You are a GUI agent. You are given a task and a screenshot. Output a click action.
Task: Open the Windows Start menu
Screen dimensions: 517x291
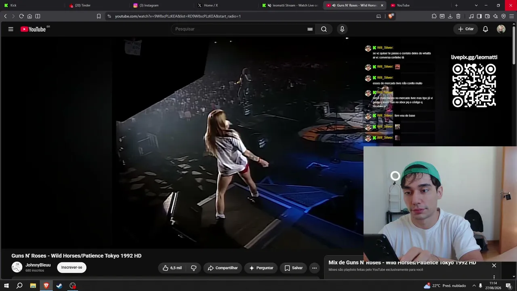point(6,286)
